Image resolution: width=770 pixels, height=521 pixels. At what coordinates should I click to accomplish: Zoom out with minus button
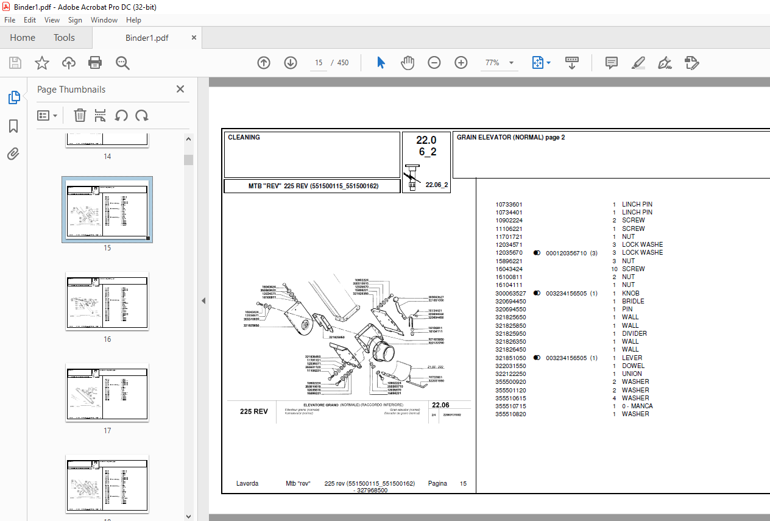434,63
